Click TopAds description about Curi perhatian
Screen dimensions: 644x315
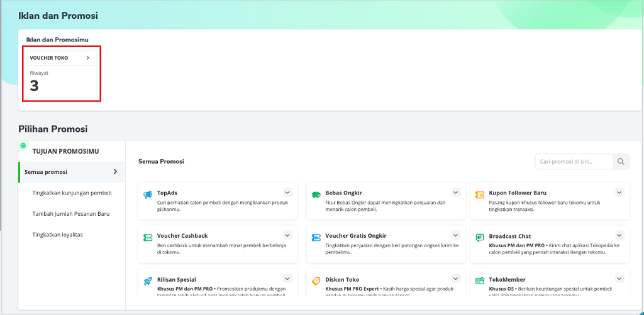point(223,206)
